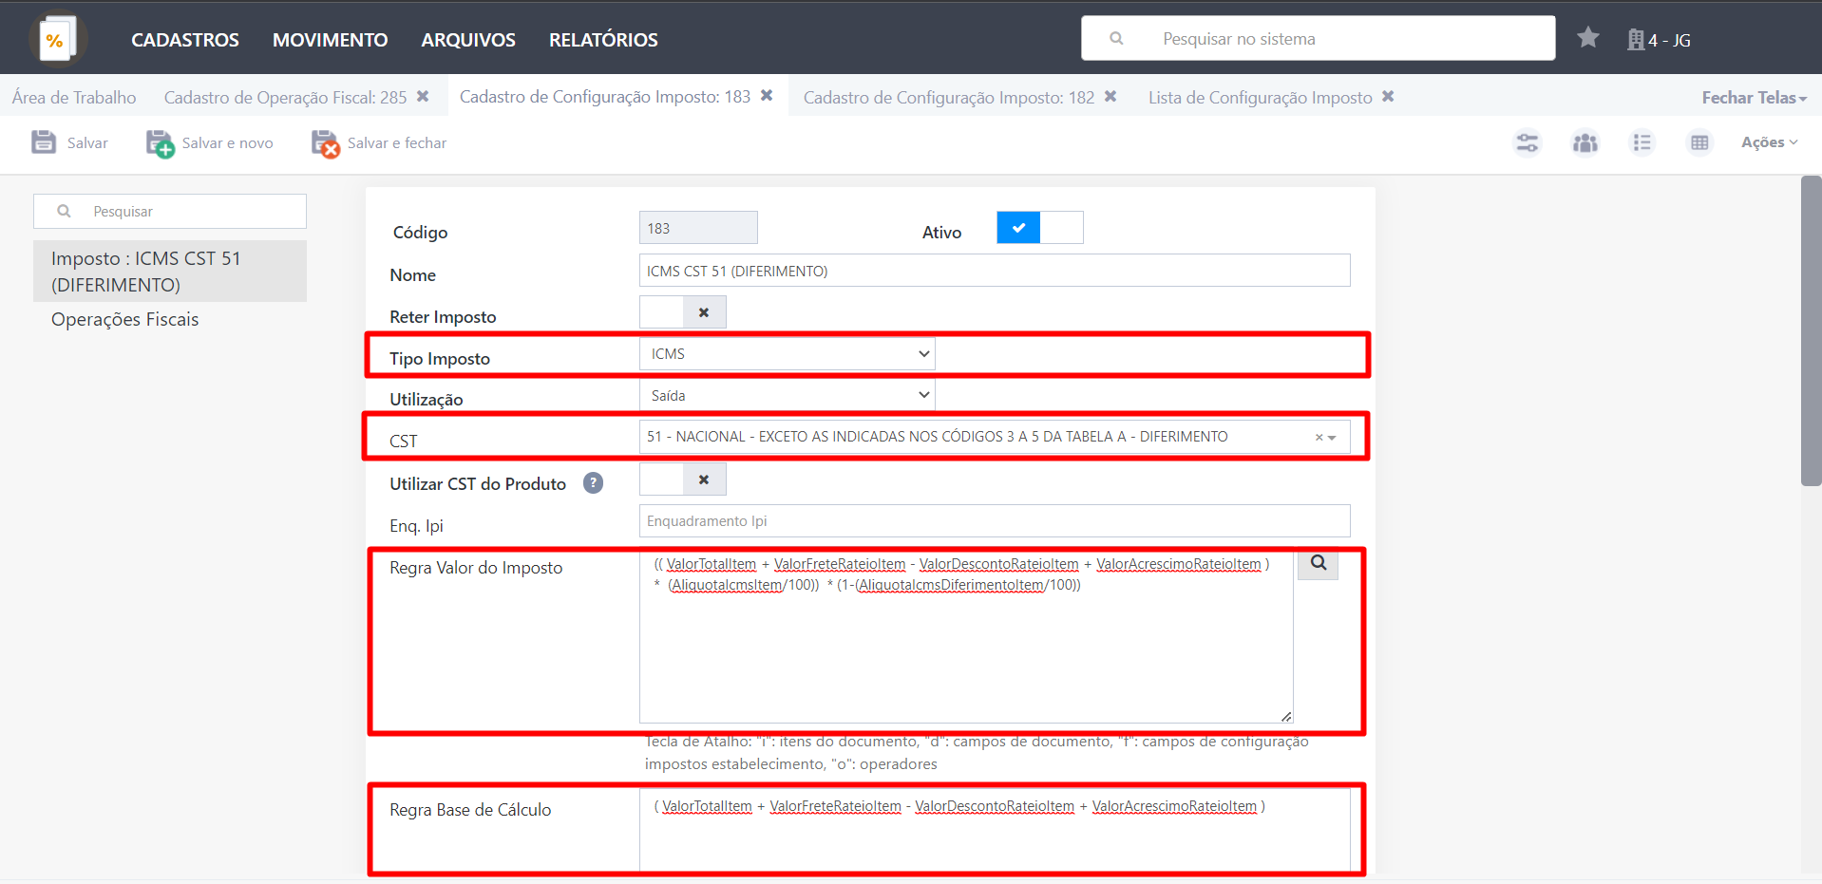1822x884 pixels.
Task: Click the search magnifier in system search
Action: (x=1116, y=39)
